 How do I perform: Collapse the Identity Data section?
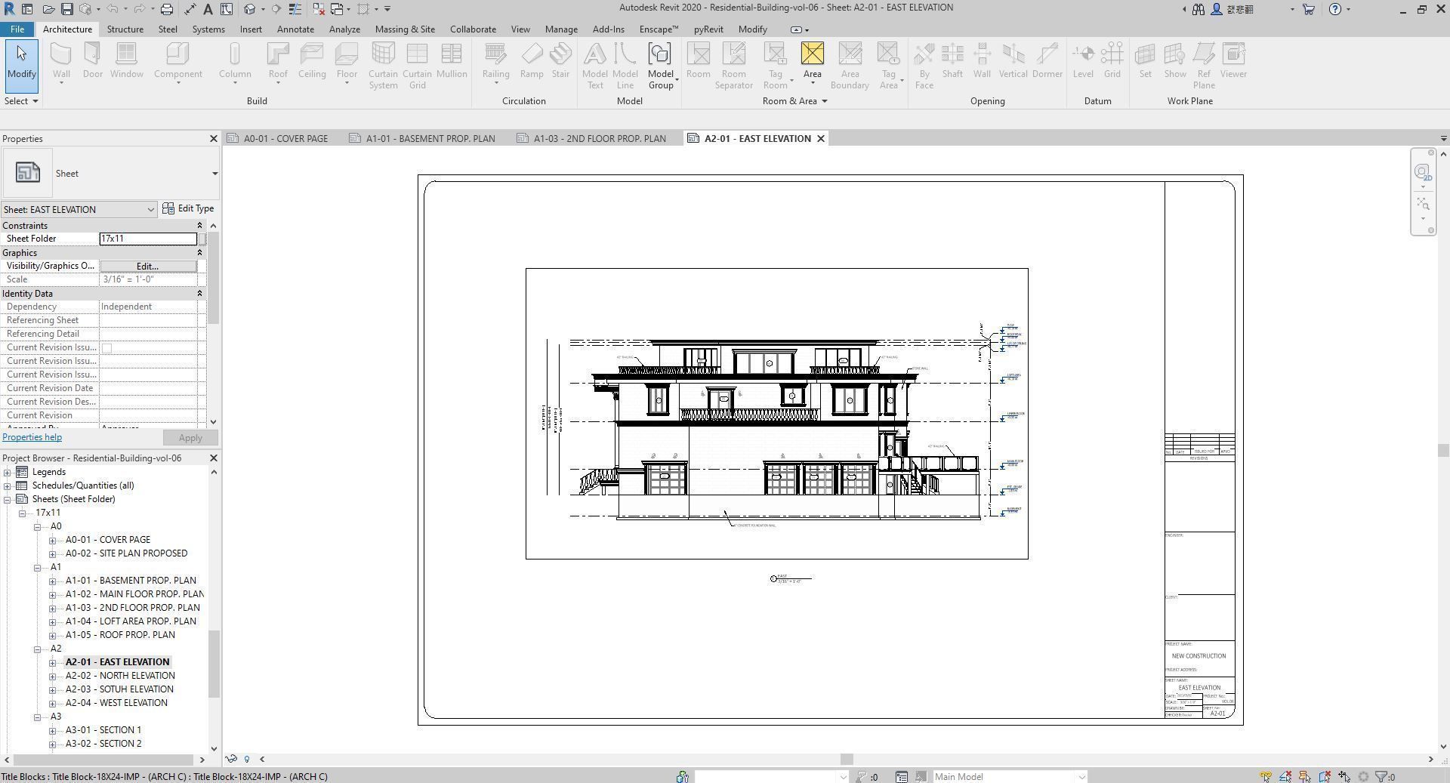tap(199, 294)
